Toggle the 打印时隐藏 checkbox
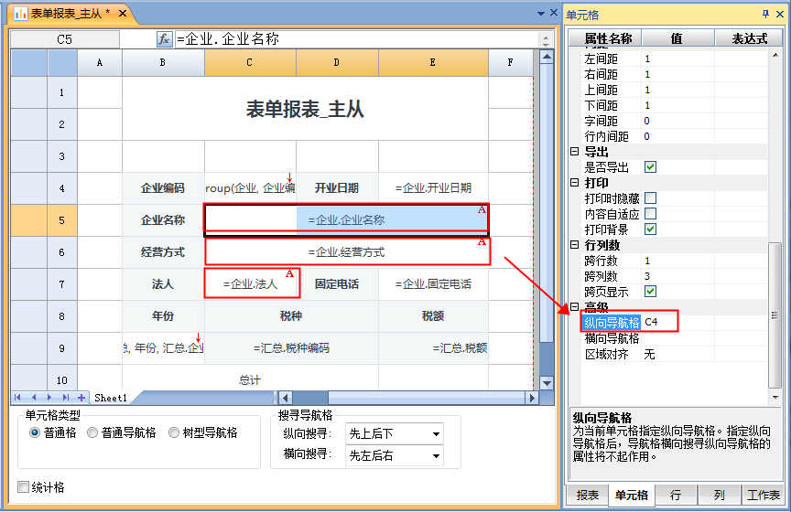The width and height of the screenshot is (791, 512). [x=650, y=197]
